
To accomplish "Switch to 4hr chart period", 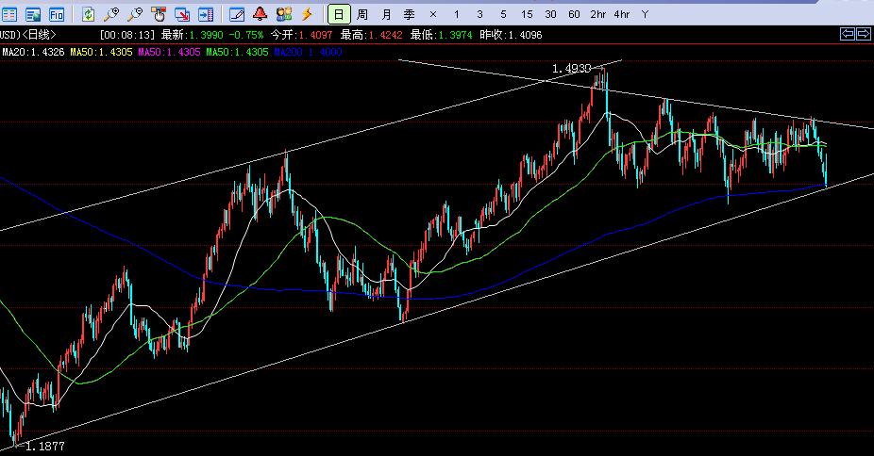I will pyautogui.click(x=621, y=14).
